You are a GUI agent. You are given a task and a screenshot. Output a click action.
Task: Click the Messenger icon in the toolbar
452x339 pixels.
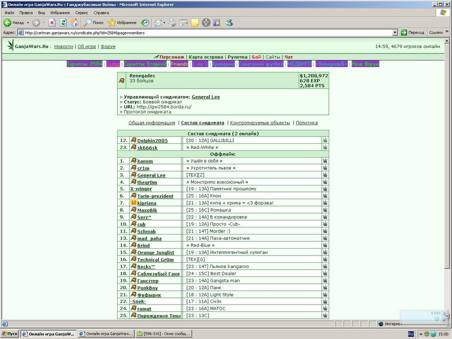click(x=229, y=22)
